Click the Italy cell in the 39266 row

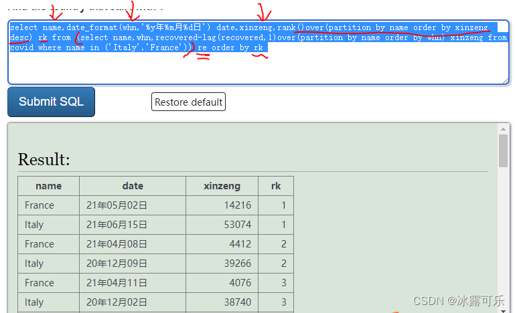pyautogui.click(x=49, y=264)
